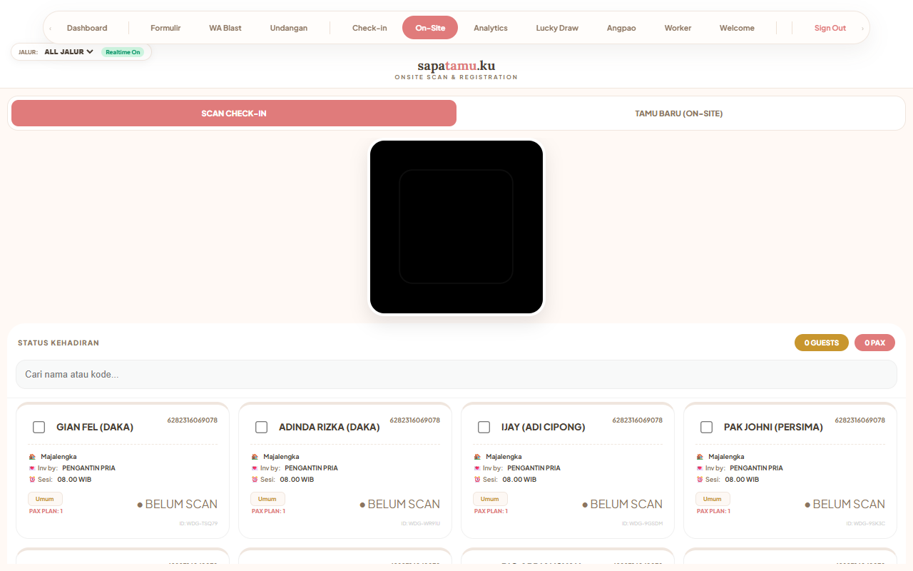The image size is (913, 571).
Task: Open the Worker page
Action: click(x=678, y=28)
